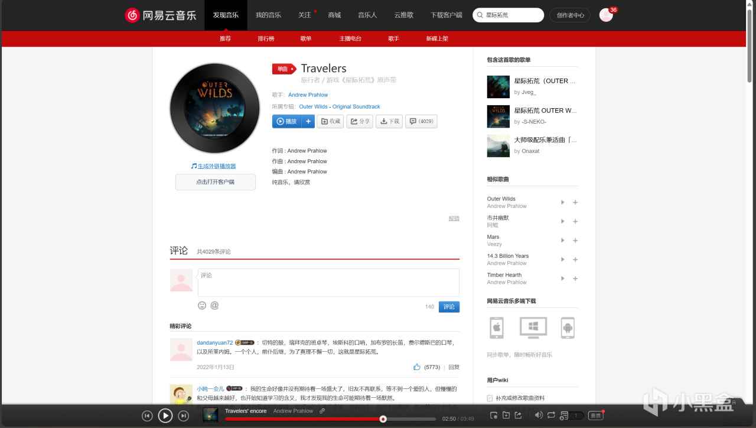Viewport: 756px width, 428px height.
Task: Open playlist thumbnail by -S-NEKO-
Action: pos(498,116)
